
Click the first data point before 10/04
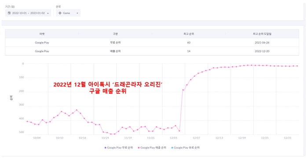[27, 121]
